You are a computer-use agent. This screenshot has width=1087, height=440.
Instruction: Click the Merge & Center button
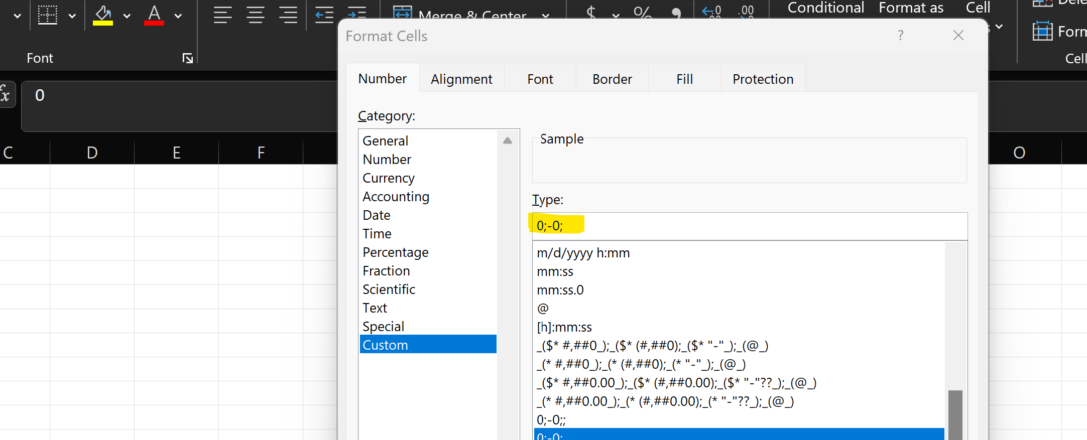tap(459, 14)
